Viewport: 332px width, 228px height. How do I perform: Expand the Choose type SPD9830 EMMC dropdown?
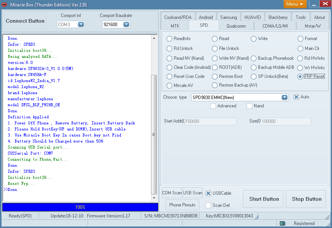click(x=284, y=97)
